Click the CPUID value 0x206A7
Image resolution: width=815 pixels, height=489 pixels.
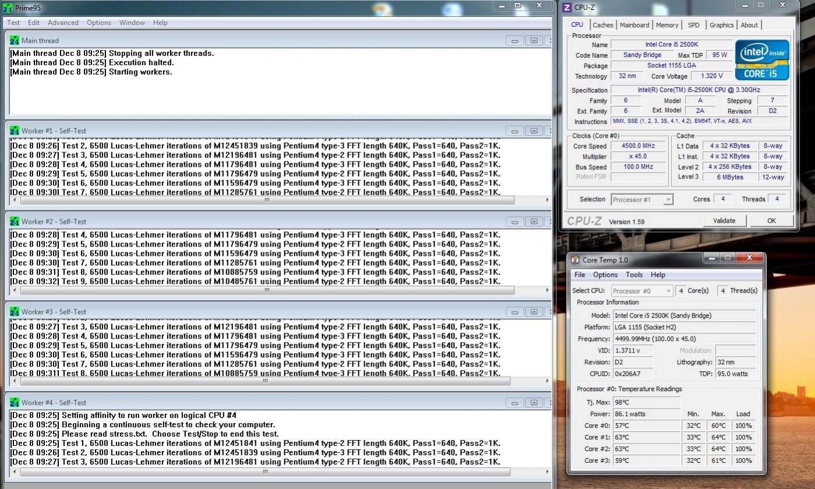tap(633, 374)
